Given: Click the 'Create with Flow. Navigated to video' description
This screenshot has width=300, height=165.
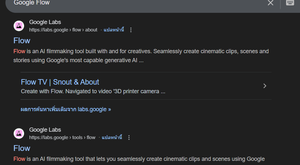Looking at the screenshot, I should [x=93, y=91].
